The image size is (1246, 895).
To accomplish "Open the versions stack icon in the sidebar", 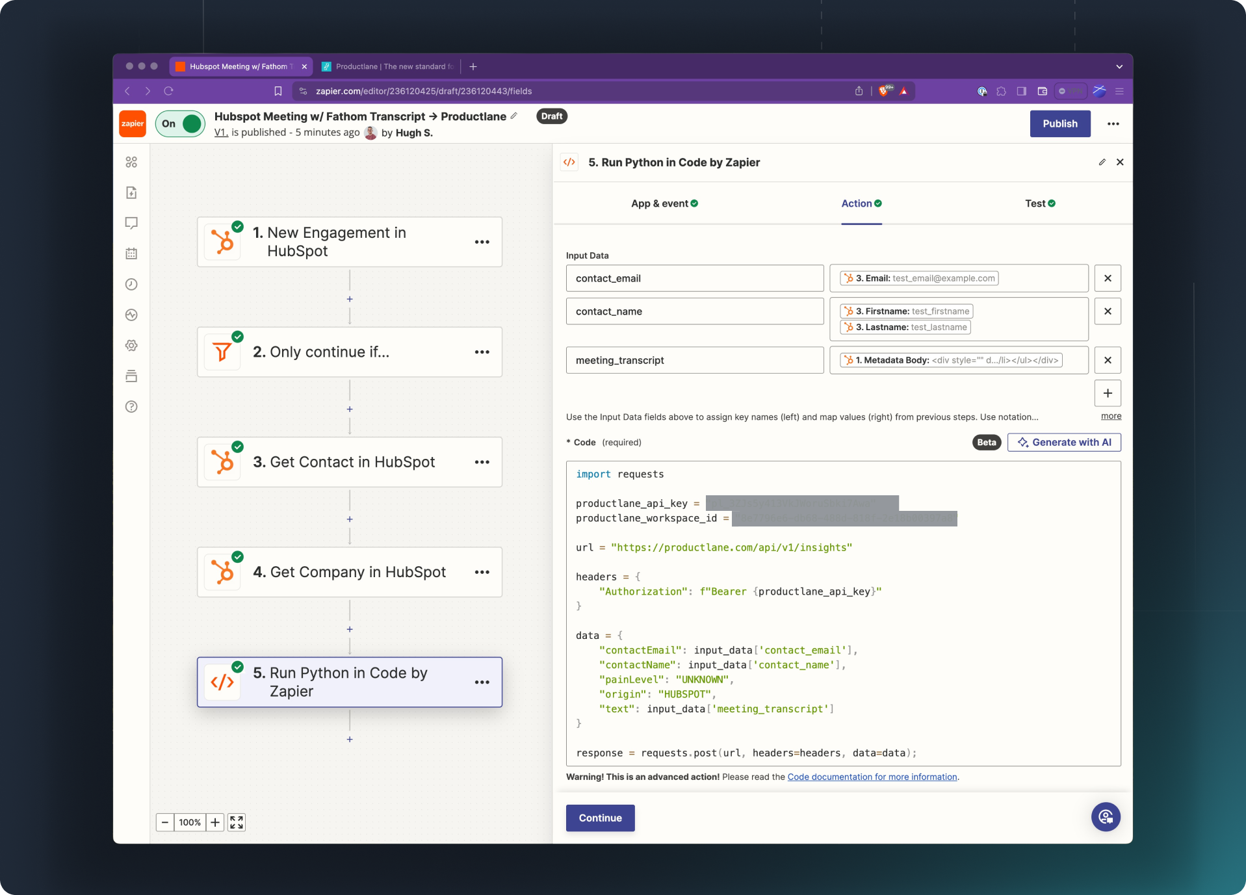I will [131, 376].
